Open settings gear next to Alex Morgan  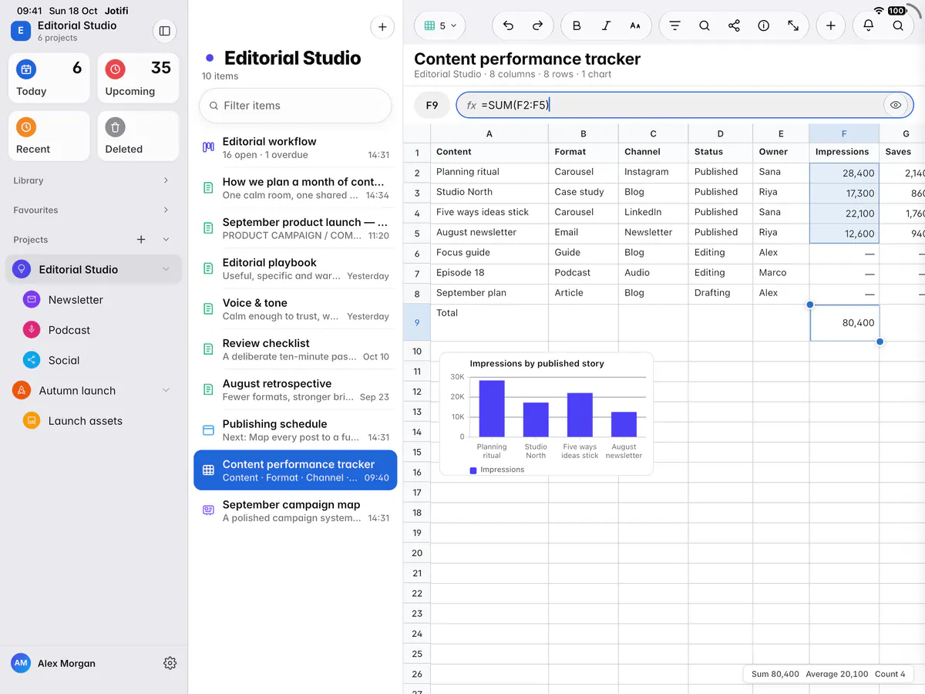click(170, 663)
